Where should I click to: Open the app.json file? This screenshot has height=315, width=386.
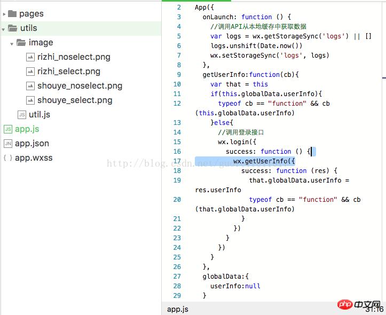(x=32, y=144)
